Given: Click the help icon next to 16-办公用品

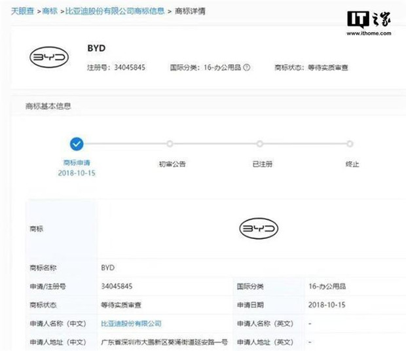Looking at the screenshot, I should tap(247, 67).
